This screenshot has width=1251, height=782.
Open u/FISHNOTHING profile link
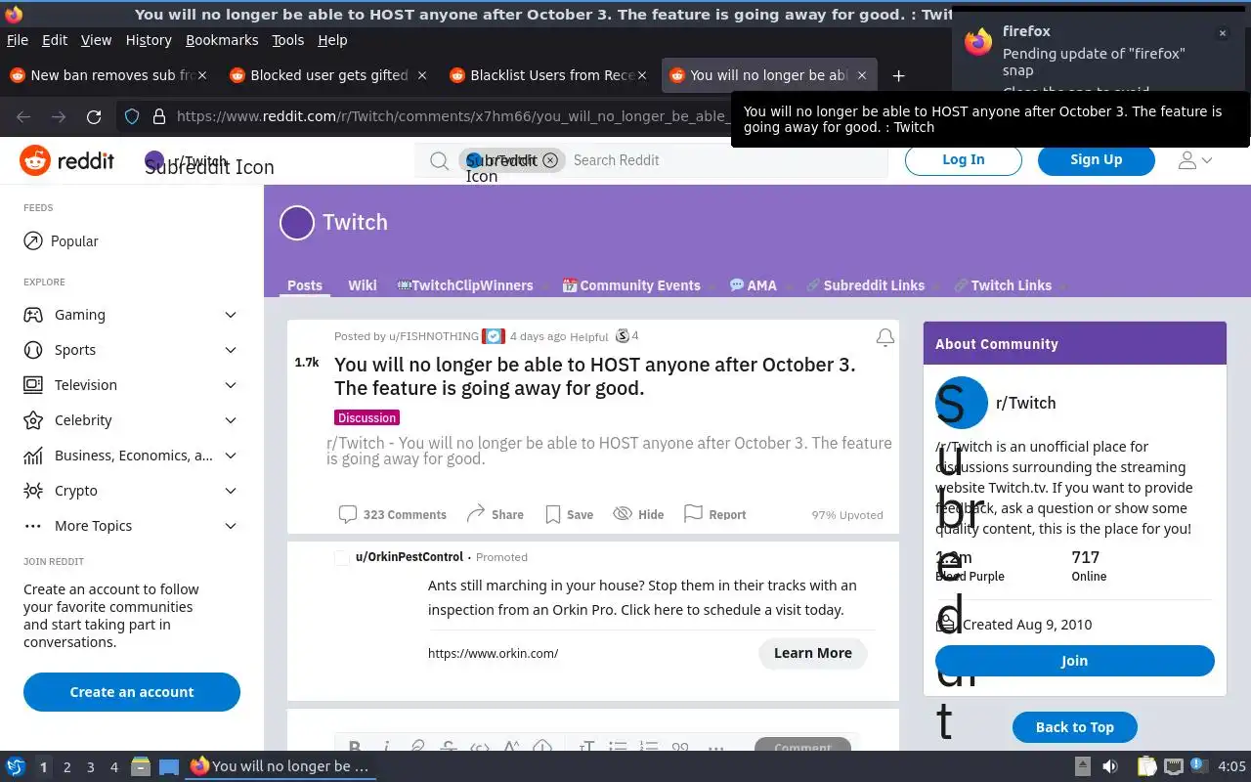click(434, 336)
